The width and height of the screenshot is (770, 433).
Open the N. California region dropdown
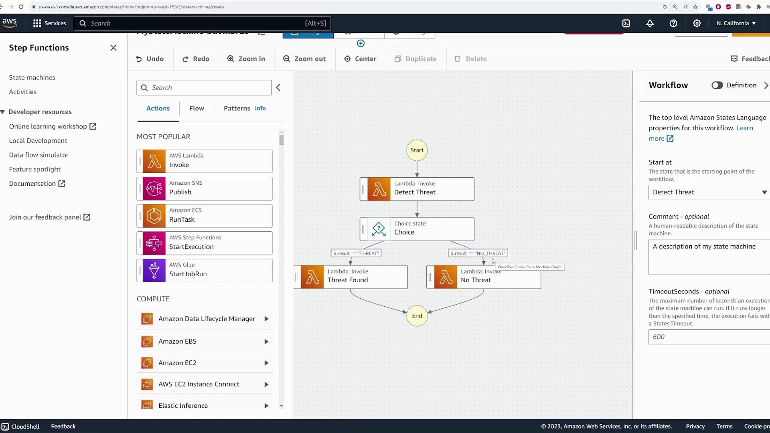coord(736,23)
